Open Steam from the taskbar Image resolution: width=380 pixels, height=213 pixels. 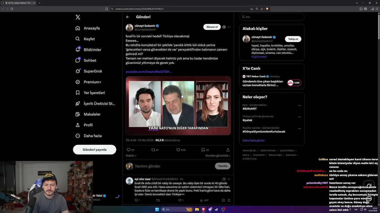(x=216, y=209)
